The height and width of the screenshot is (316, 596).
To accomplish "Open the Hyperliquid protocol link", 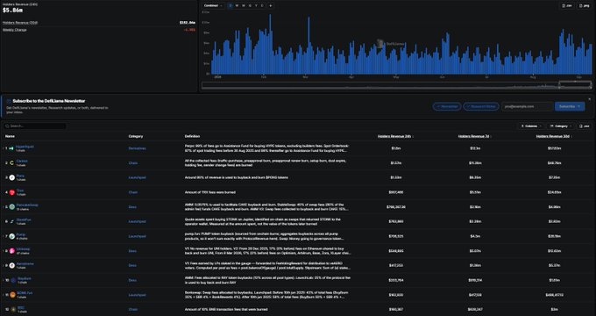I will 25,147.
